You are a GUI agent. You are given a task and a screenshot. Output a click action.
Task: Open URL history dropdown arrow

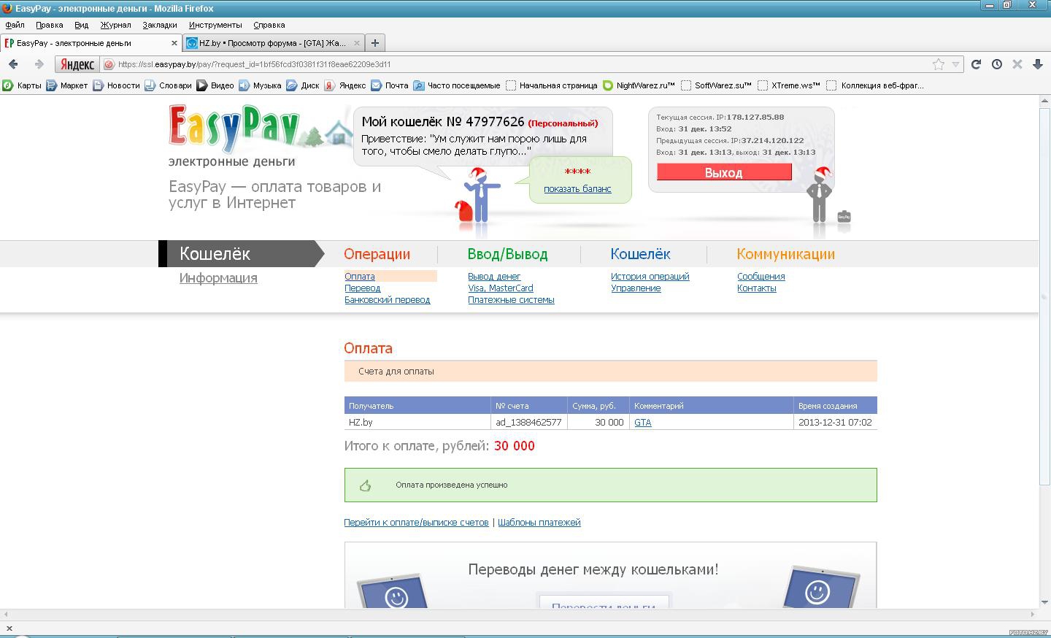955,64
